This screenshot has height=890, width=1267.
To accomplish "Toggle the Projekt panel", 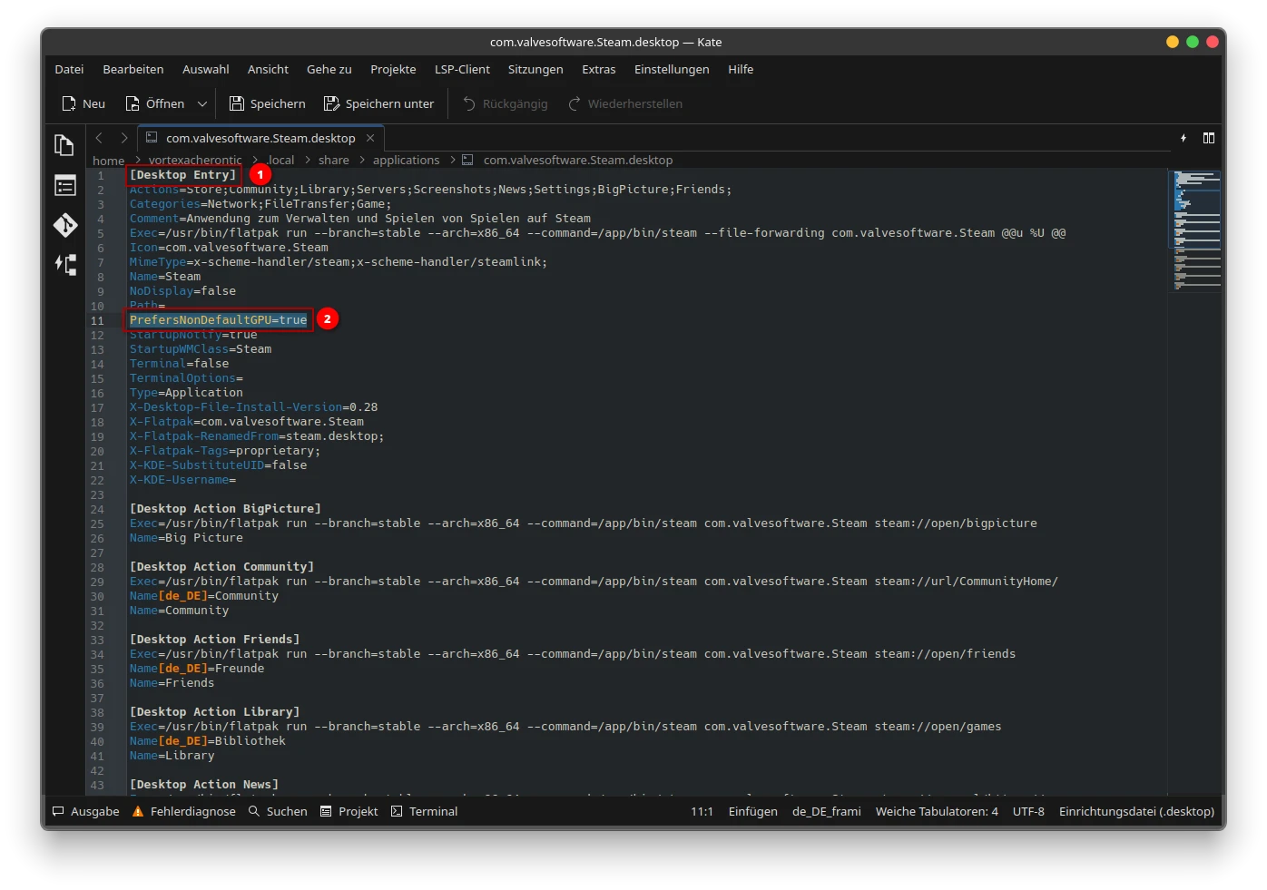I will pyautogui.click(x=349, y=811).
